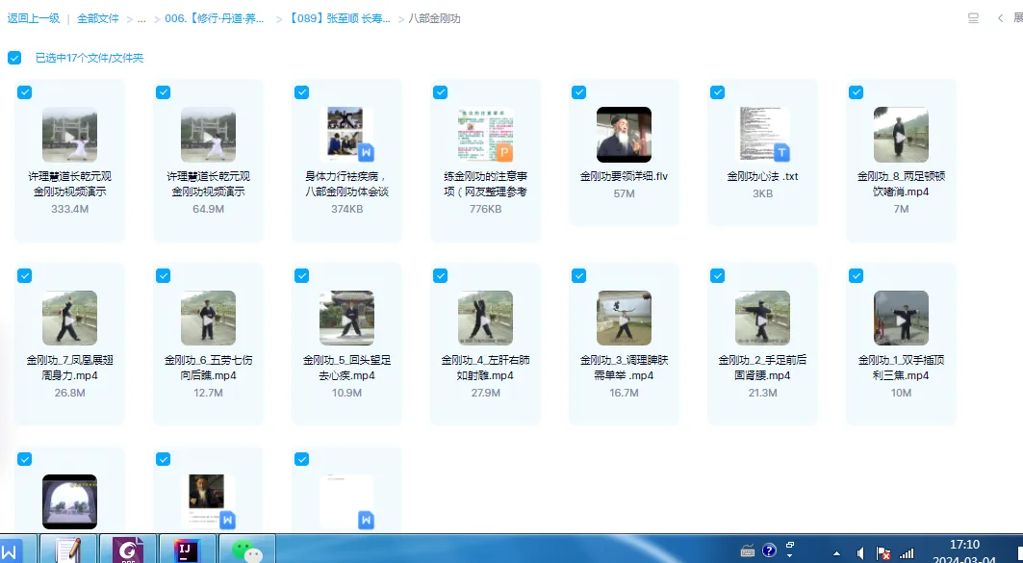Play the 金刚功_6_五劳七伤 video thumbnail
The height and width of the screenshot is (563, 1023).
coord(208,318)
